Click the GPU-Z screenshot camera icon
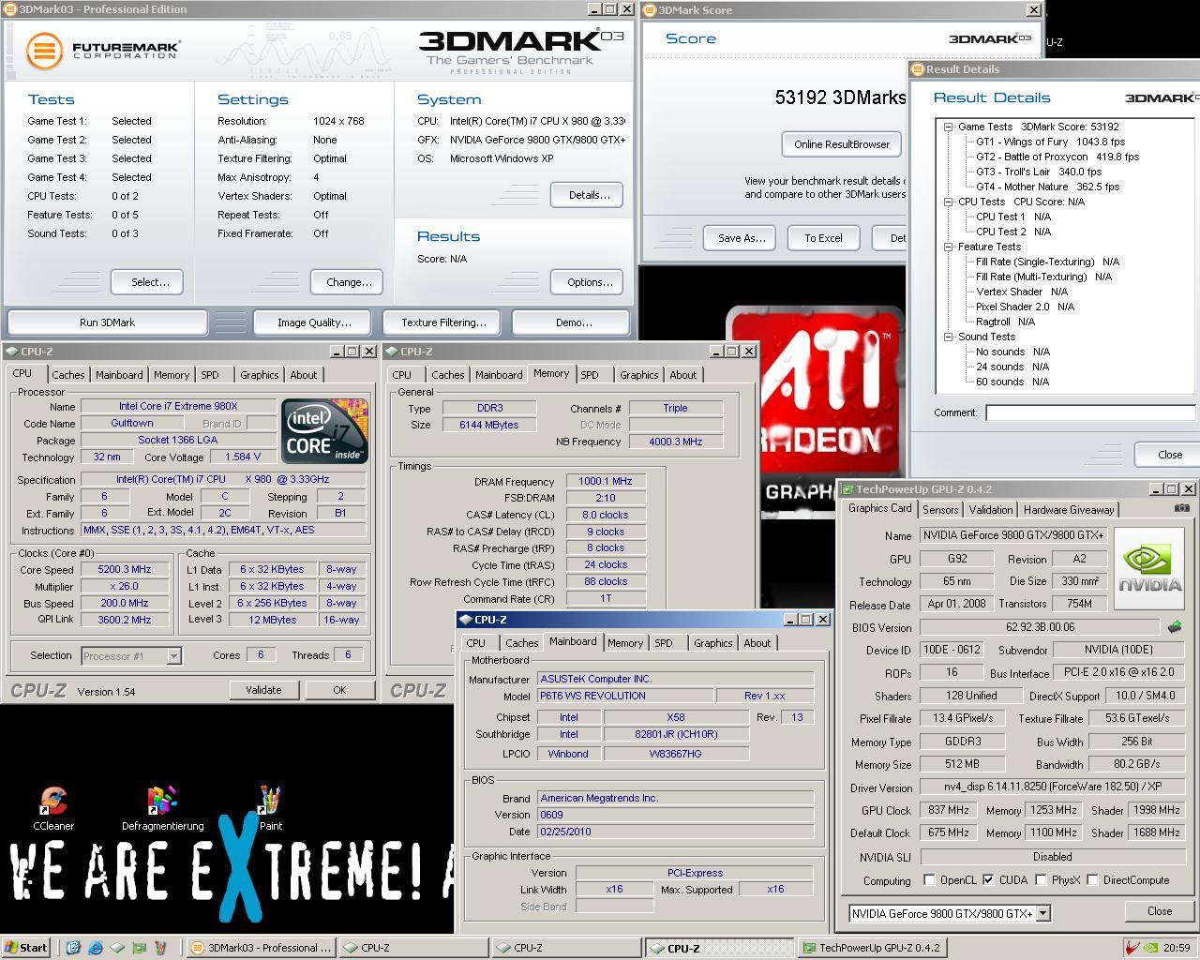This screenshot has height=960, width=1200. (x=1181, y=508)
